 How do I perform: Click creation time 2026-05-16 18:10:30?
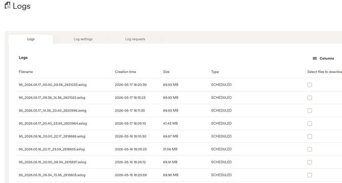point(130,136)
